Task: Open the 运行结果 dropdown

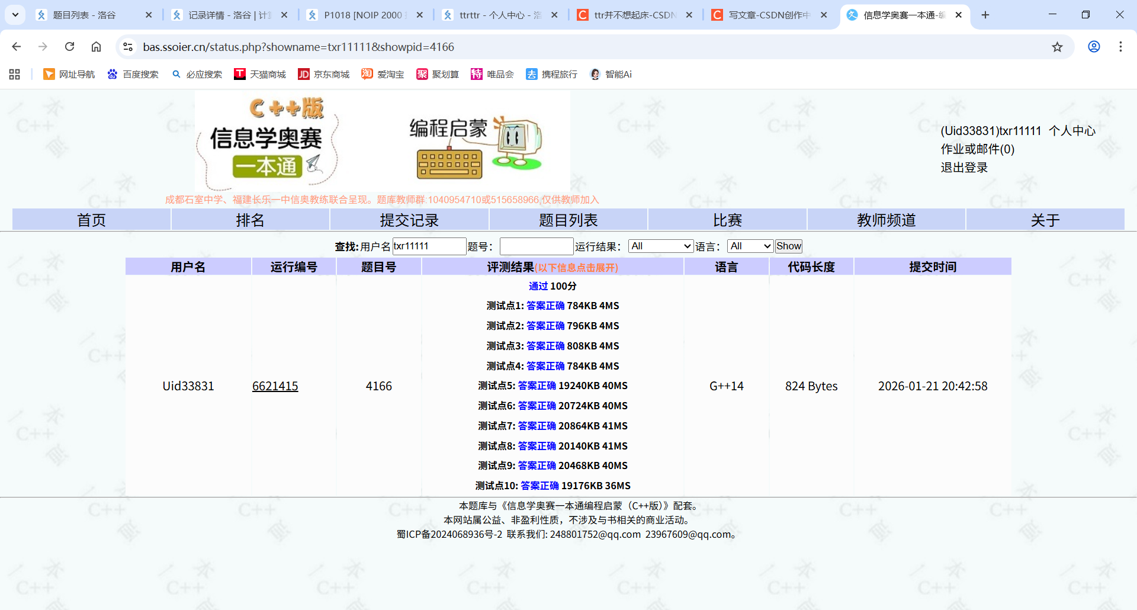Action: (660, 246)
